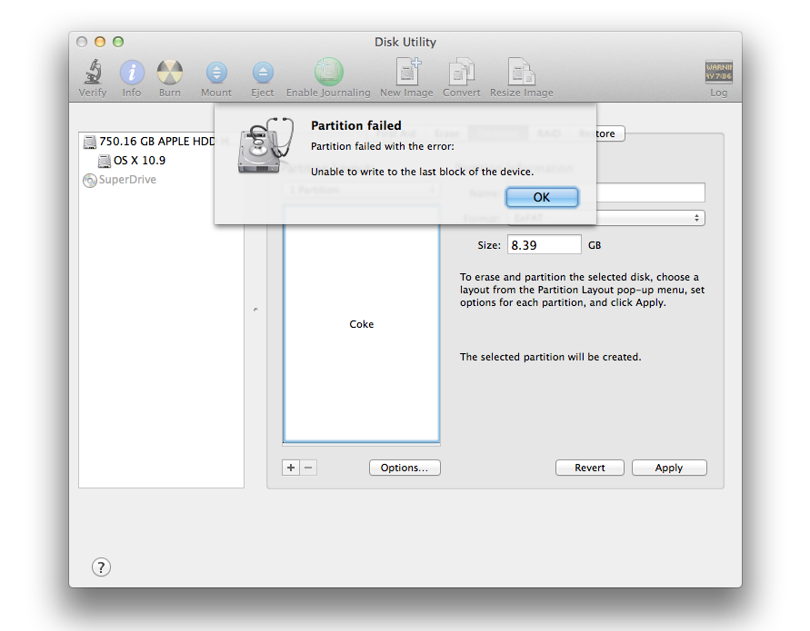Open the partition Options... button
The image size is (810, 631).
(x=405, y=468)
